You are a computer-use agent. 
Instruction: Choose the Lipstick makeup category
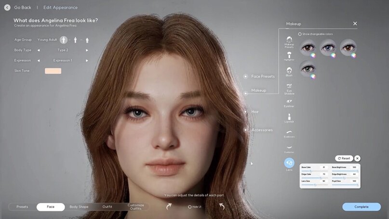tap(289, 118)
